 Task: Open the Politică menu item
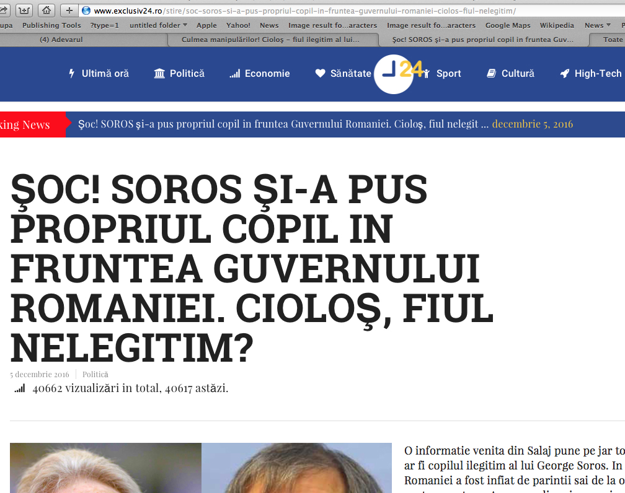click(187, 73)
